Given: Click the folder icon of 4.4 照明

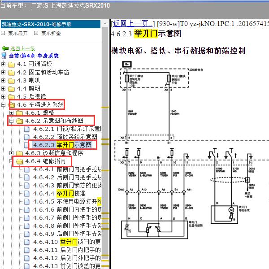Looking at the screenshot, I should (11, 89).
